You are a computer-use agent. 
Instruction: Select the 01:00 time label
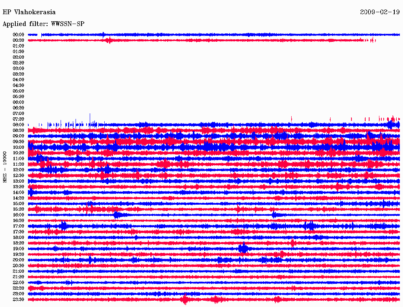[x=18, y=46]
